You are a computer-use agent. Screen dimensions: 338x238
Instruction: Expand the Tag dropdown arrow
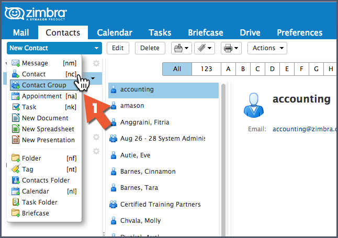click(209, 48)
